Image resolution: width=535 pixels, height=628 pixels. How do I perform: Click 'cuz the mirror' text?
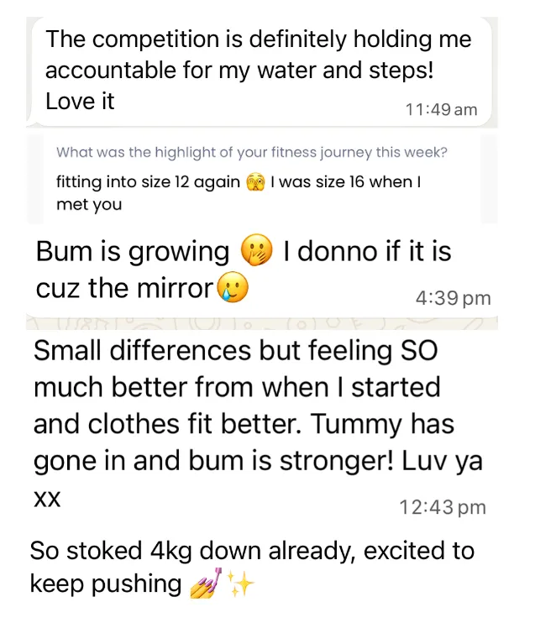(x=124, y=289)
